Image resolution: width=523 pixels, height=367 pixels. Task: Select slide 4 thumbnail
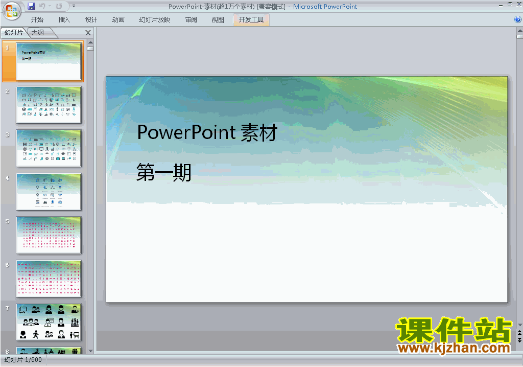pos(49,192)
